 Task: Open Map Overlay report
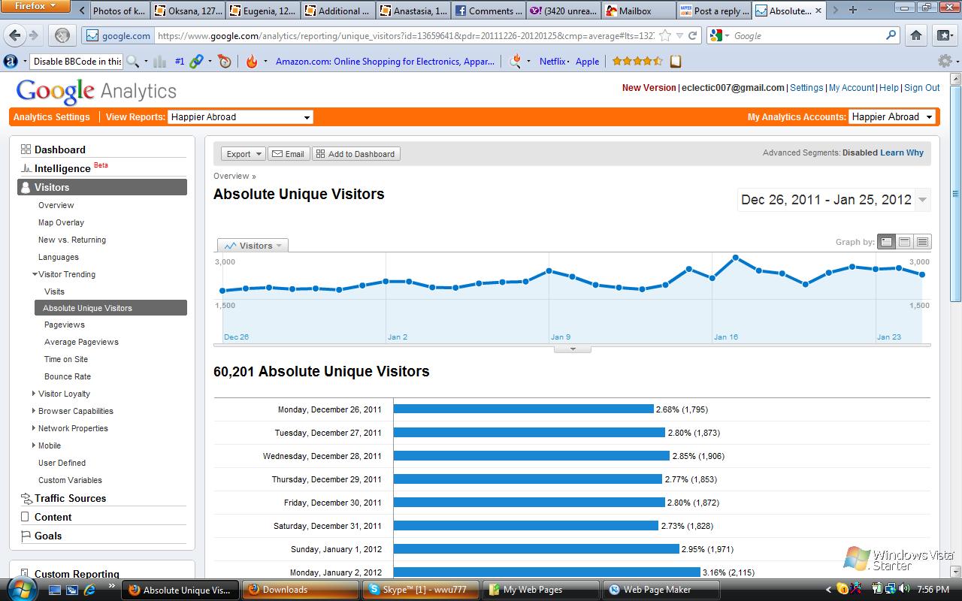(61, 222)
